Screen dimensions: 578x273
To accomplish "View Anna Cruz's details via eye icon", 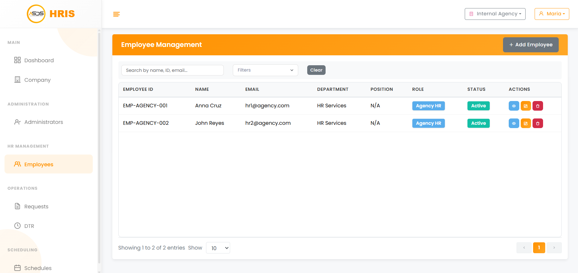I will (514, 106).
